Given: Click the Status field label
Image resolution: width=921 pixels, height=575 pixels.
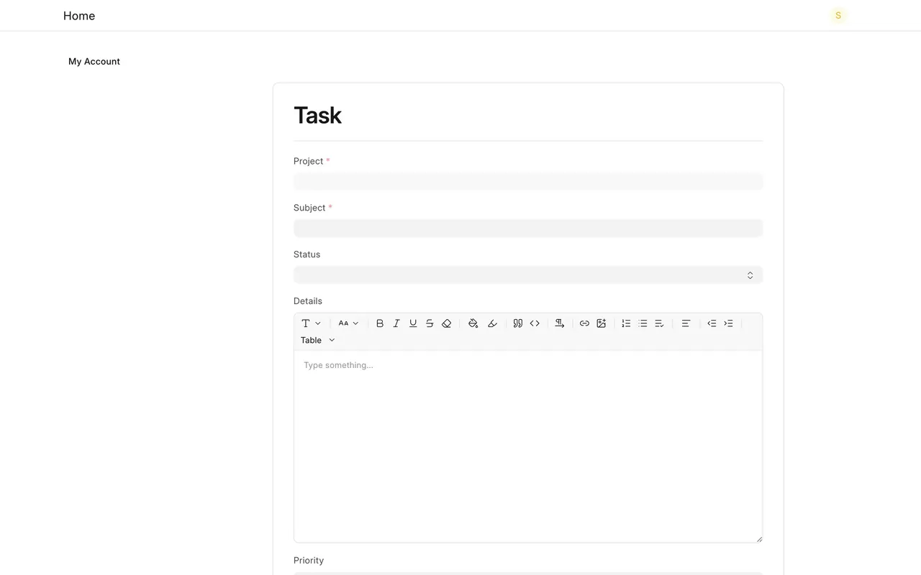Looking at the screenshot, I should tap(307, 254).
